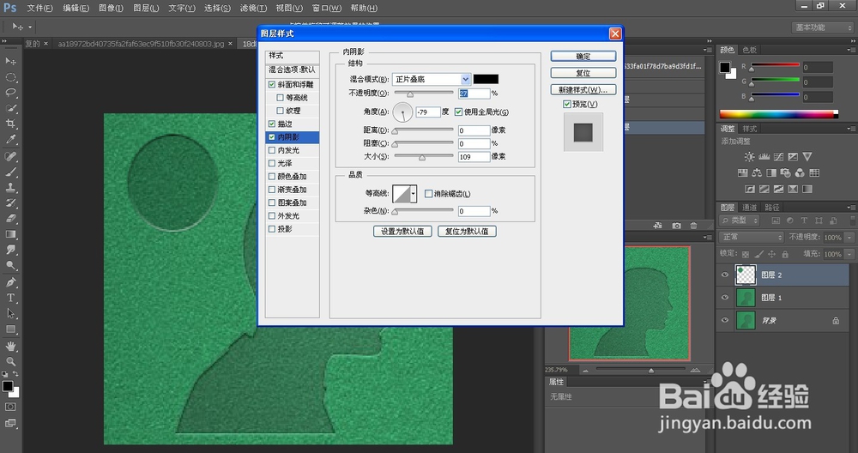
Task: Open the inner shadow color swatch
Action: click(x=486, y=79)
